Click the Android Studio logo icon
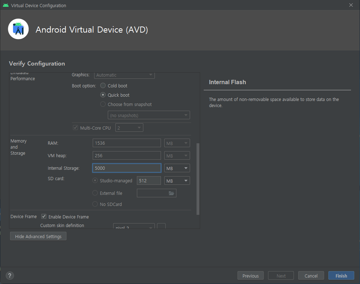The height and width of the screenshot is (284, 360). 18,29
